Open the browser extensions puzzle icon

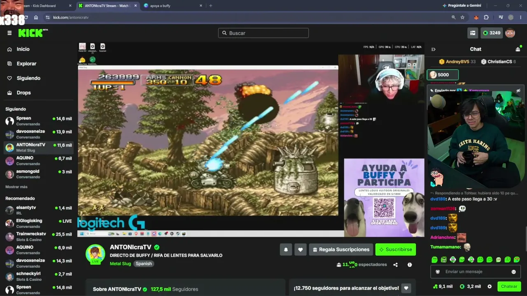pyautogui.click(x=486, y=17)
